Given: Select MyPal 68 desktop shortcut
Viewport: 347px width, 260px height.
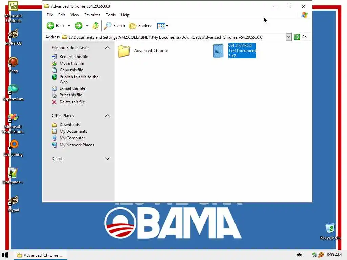Looking at the screenshot, I should click(x=13, y=37).
